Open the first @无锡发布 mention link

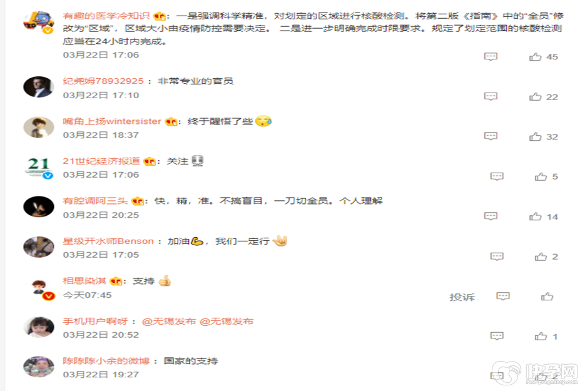(x=169, y=321)
